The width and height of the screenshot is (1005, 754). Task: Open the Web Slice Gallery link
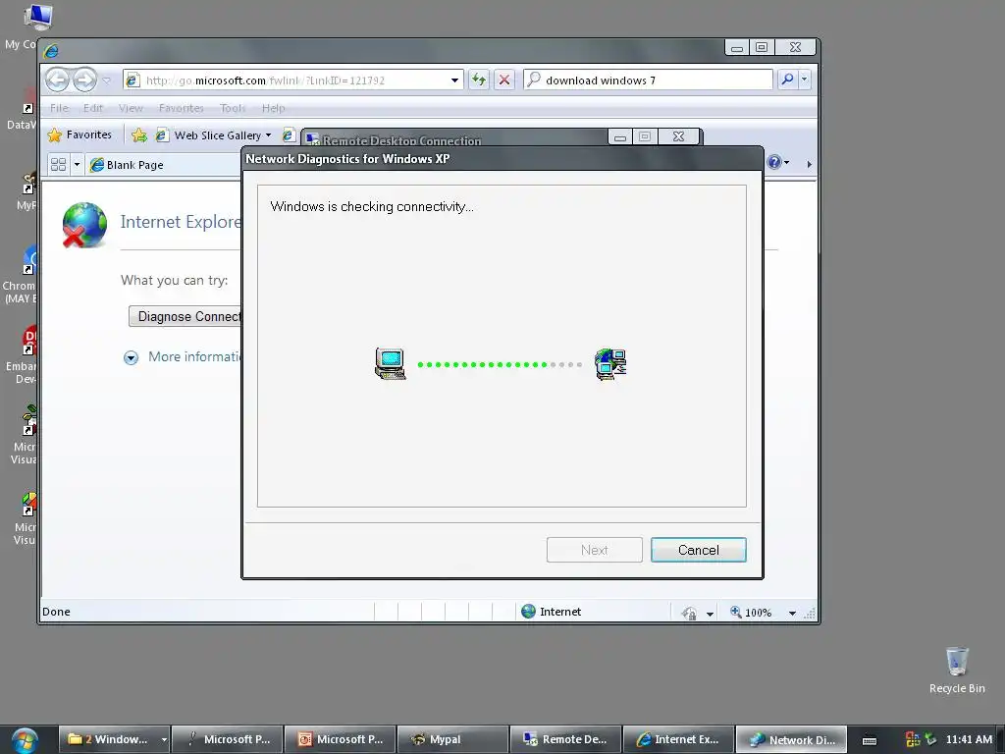click(x=210, y=135)
